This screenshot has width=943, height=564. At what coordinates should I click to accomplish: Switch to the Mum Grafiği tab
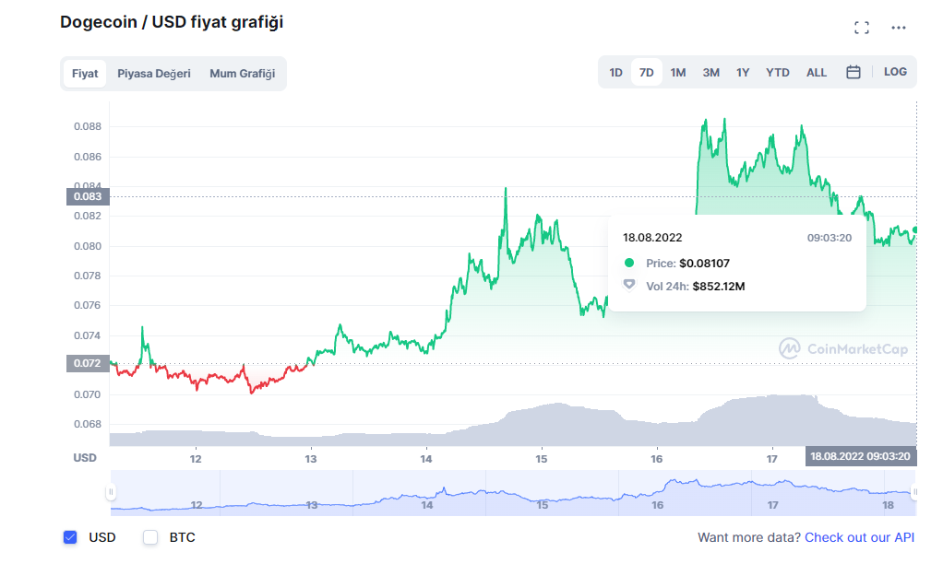click(242, 73)
